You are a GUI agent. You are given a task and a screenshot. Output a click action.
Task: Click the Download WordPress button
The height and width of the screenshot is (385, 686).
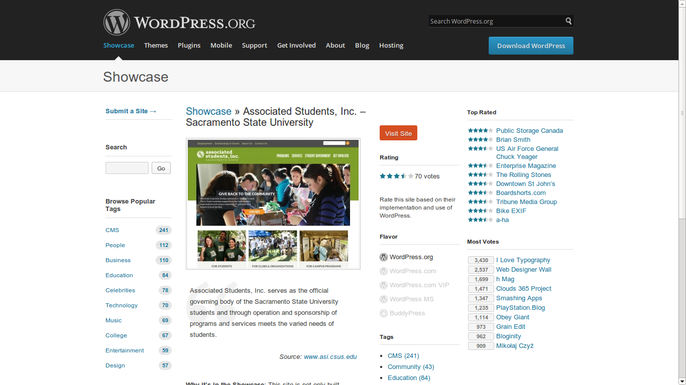pos(531,46)
